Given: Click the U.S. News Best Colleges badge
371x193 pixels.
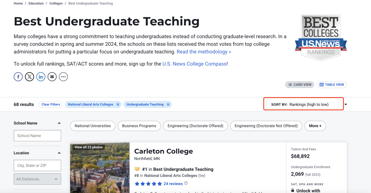Looking at the screenshot, I should coord(321,38).
